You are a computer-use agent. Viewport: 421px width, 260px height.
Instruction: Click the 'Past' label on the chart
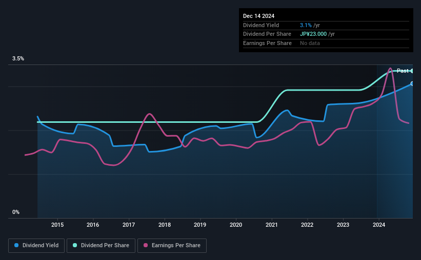coord(403,71)
